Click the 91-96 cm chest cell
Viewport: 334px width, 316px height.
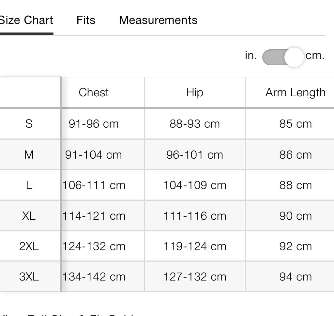tap(94, 124)
